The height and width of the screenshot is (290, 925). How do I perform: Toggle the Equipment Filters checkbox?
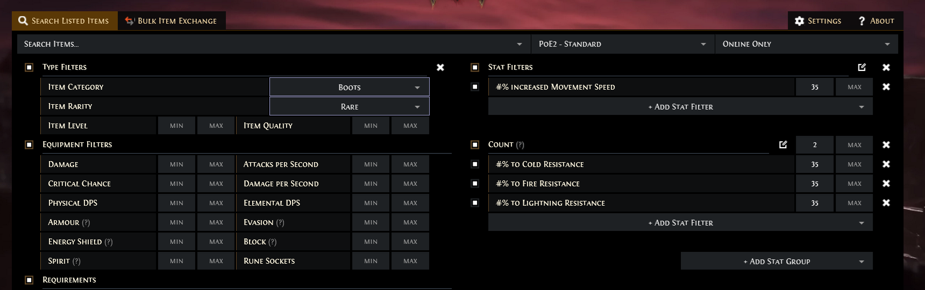point(29,144)
